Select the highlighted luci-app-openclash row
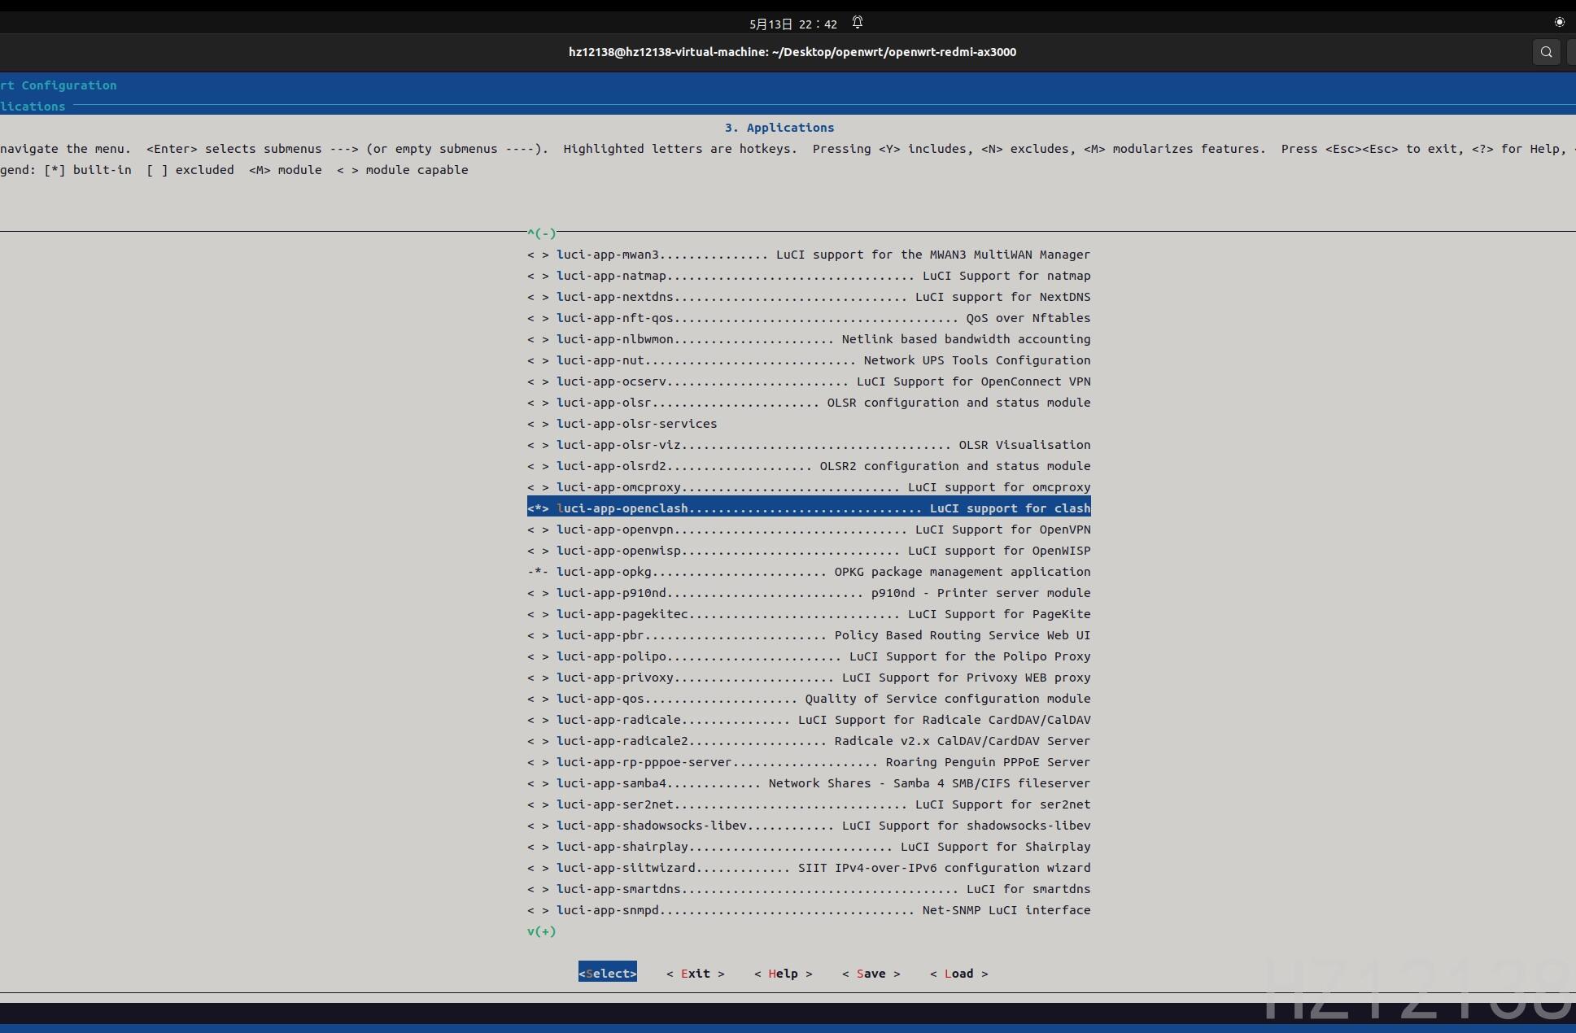The height and width of the screenshot is (1033, 1576). coord(809,508)
